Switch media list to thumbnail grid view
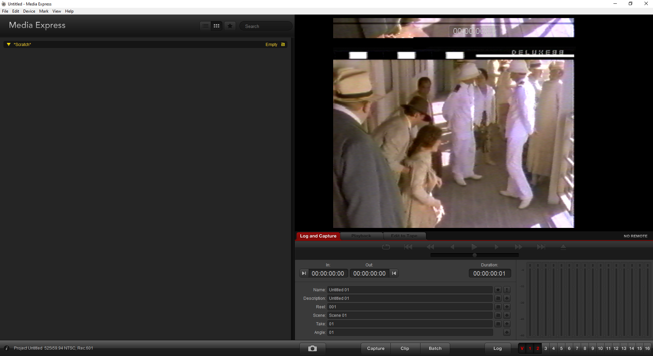653x356 pixels. click(217, 26)
